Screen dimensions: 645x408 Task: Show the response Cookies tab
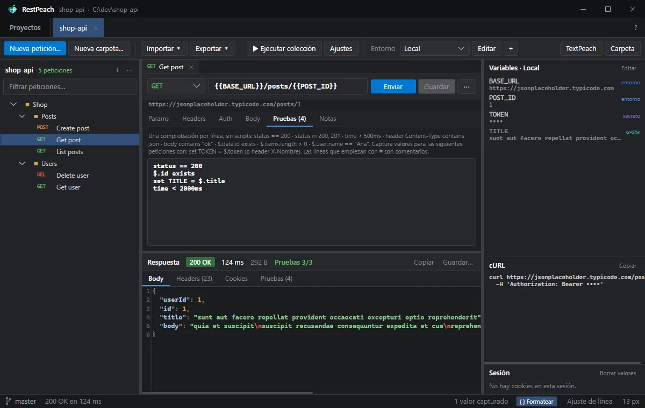coord(236,279)
